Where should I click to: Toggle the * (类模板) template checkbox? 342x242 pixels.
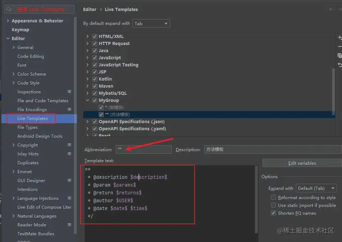coord(101,108)
